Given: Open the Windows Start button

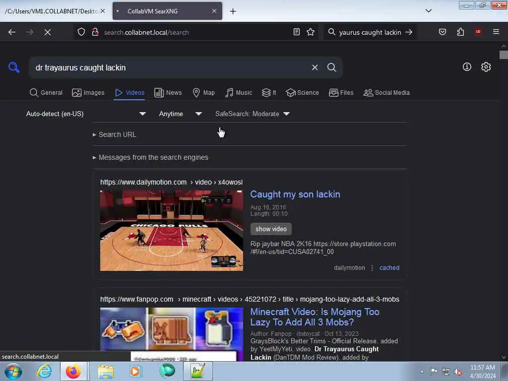Looking at the screenshot, I should click(13, 371).
